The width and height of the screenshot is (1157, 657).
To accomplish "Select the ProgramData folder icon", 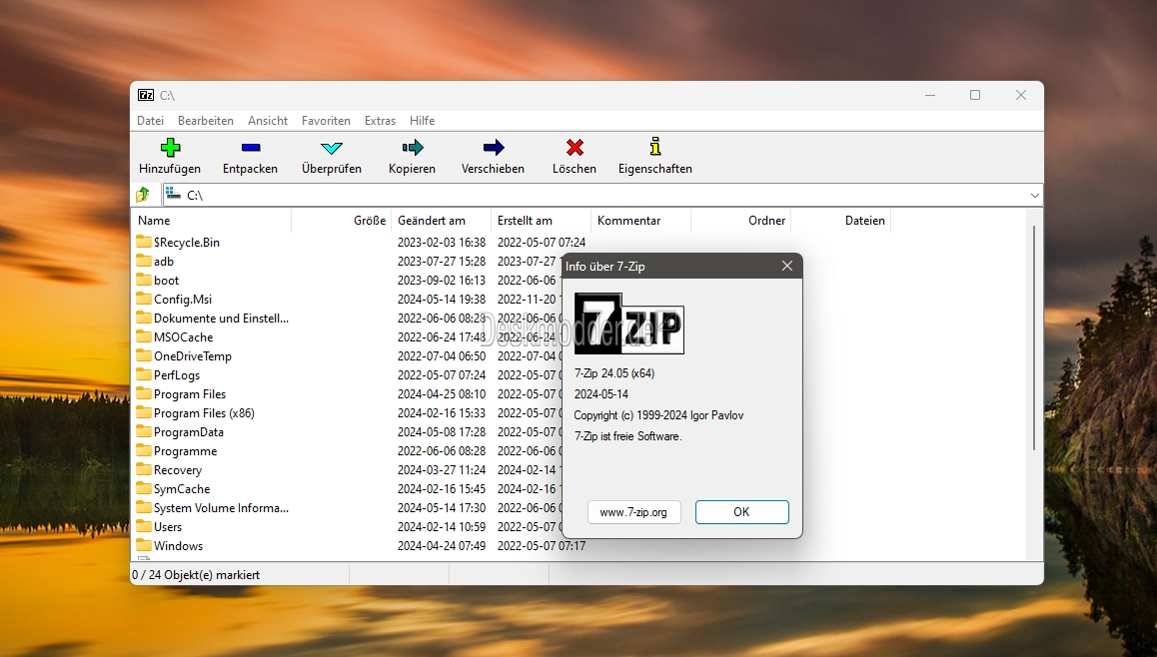I will coord(144,431).
